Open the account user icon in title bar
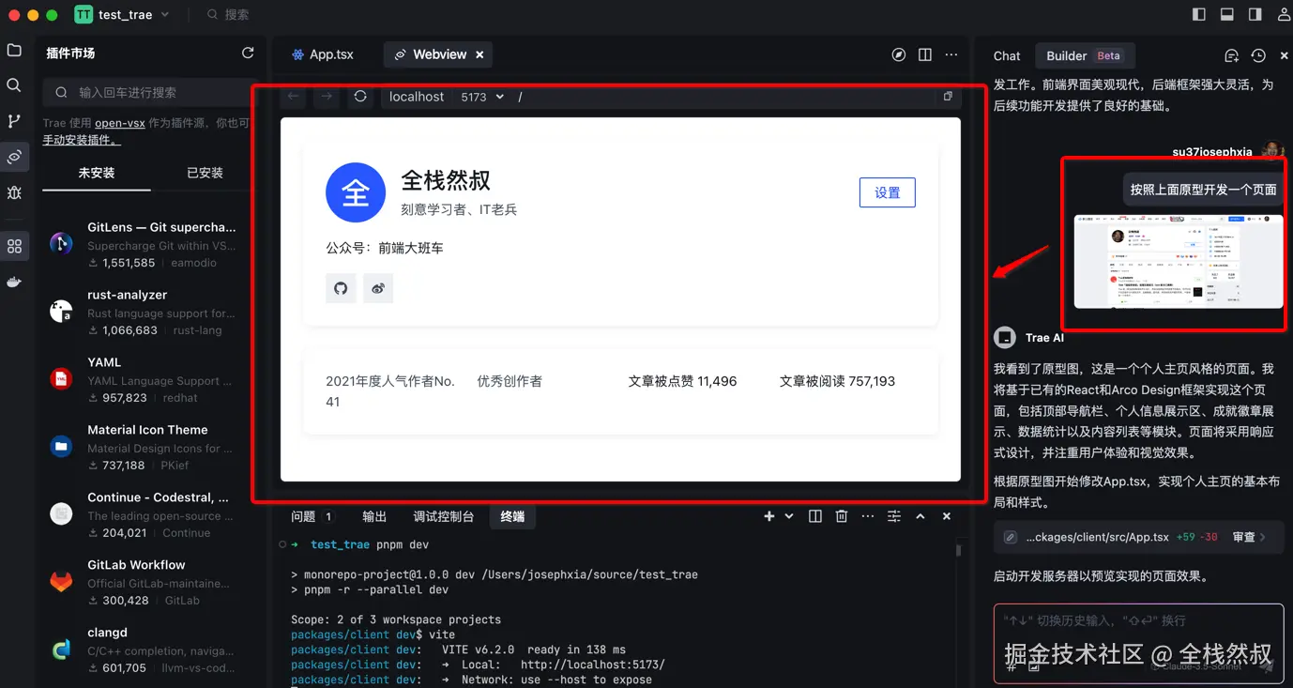 (x=1284, y=14)
